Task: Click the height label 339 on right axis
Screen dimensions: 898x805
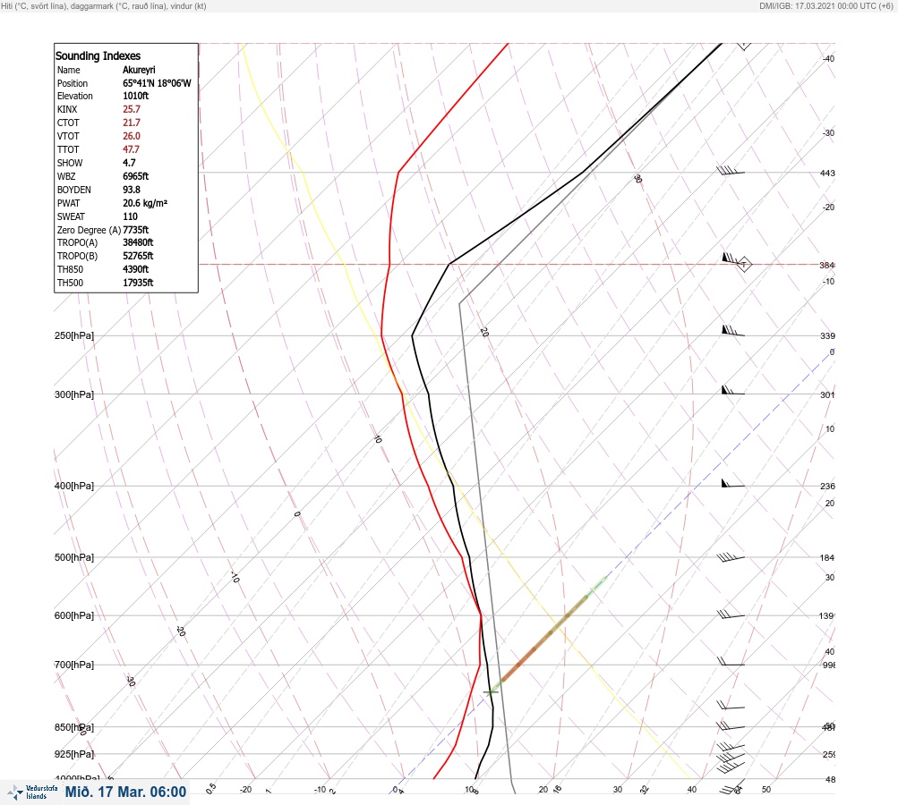Action: click(827, 335)
